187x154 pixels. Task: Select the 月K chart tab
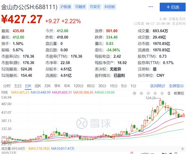click(x=47, y=86)
